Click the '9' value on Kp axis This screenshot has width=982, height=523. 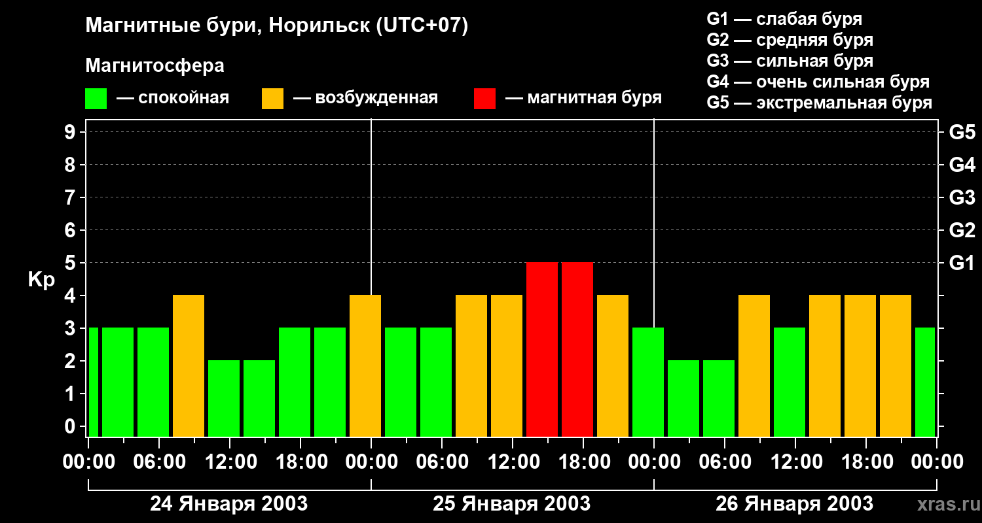tap(71, 132)
